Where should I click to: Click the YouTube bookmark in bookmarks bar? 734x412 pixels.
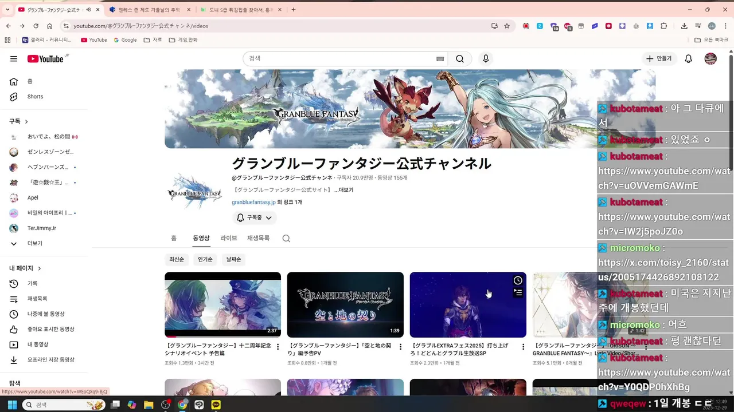(94, 40)
